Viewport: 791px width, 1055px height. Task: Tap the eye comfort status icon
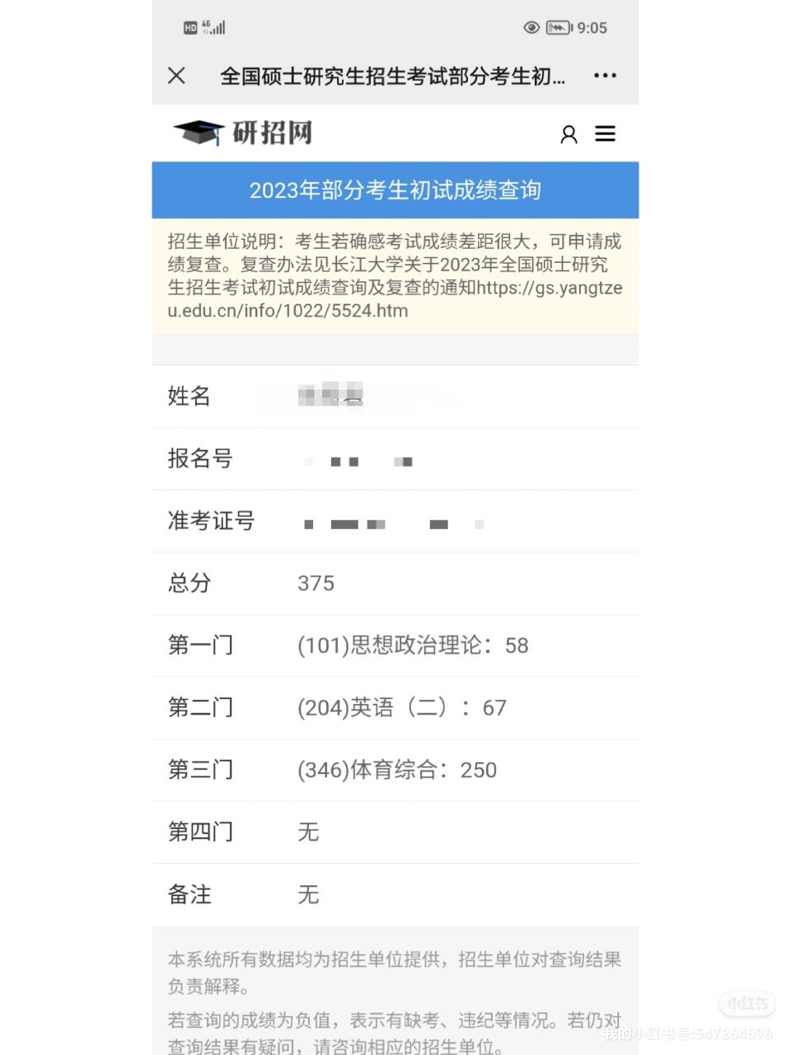click(x=531, y=28)
